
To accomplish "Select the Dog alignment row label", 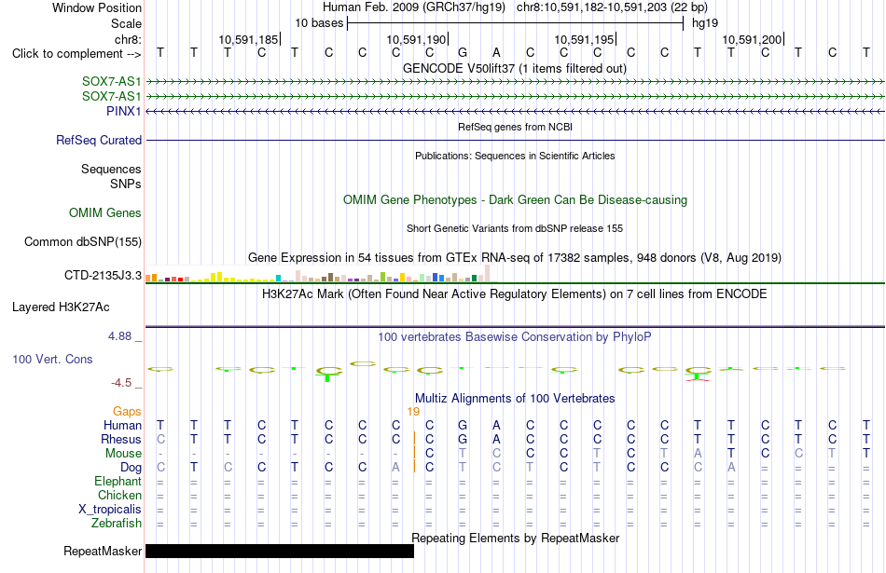I will 132,468.
